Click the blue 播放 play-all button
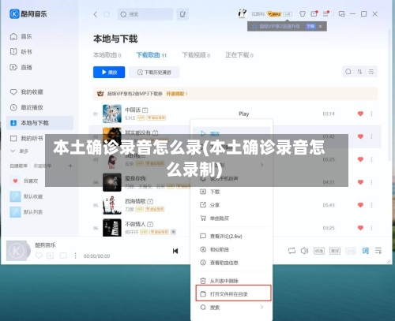The image size is (395, 321). tap(109, 72)
